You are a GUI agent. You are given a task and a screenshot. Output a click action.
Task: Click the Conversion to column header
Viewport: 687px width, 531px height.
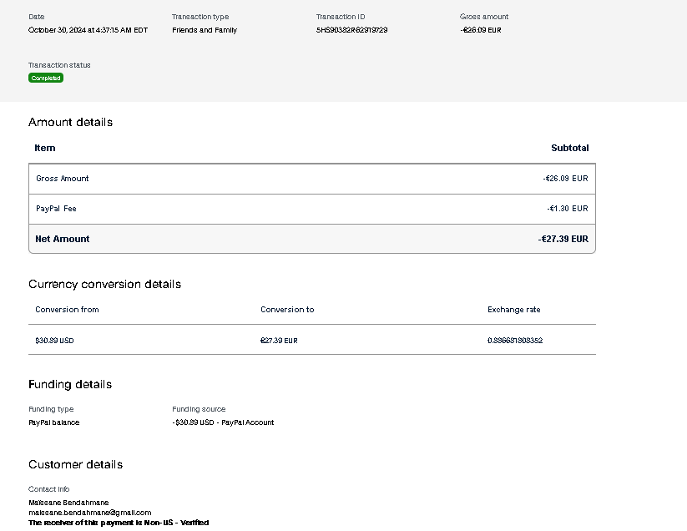point(287,310)
